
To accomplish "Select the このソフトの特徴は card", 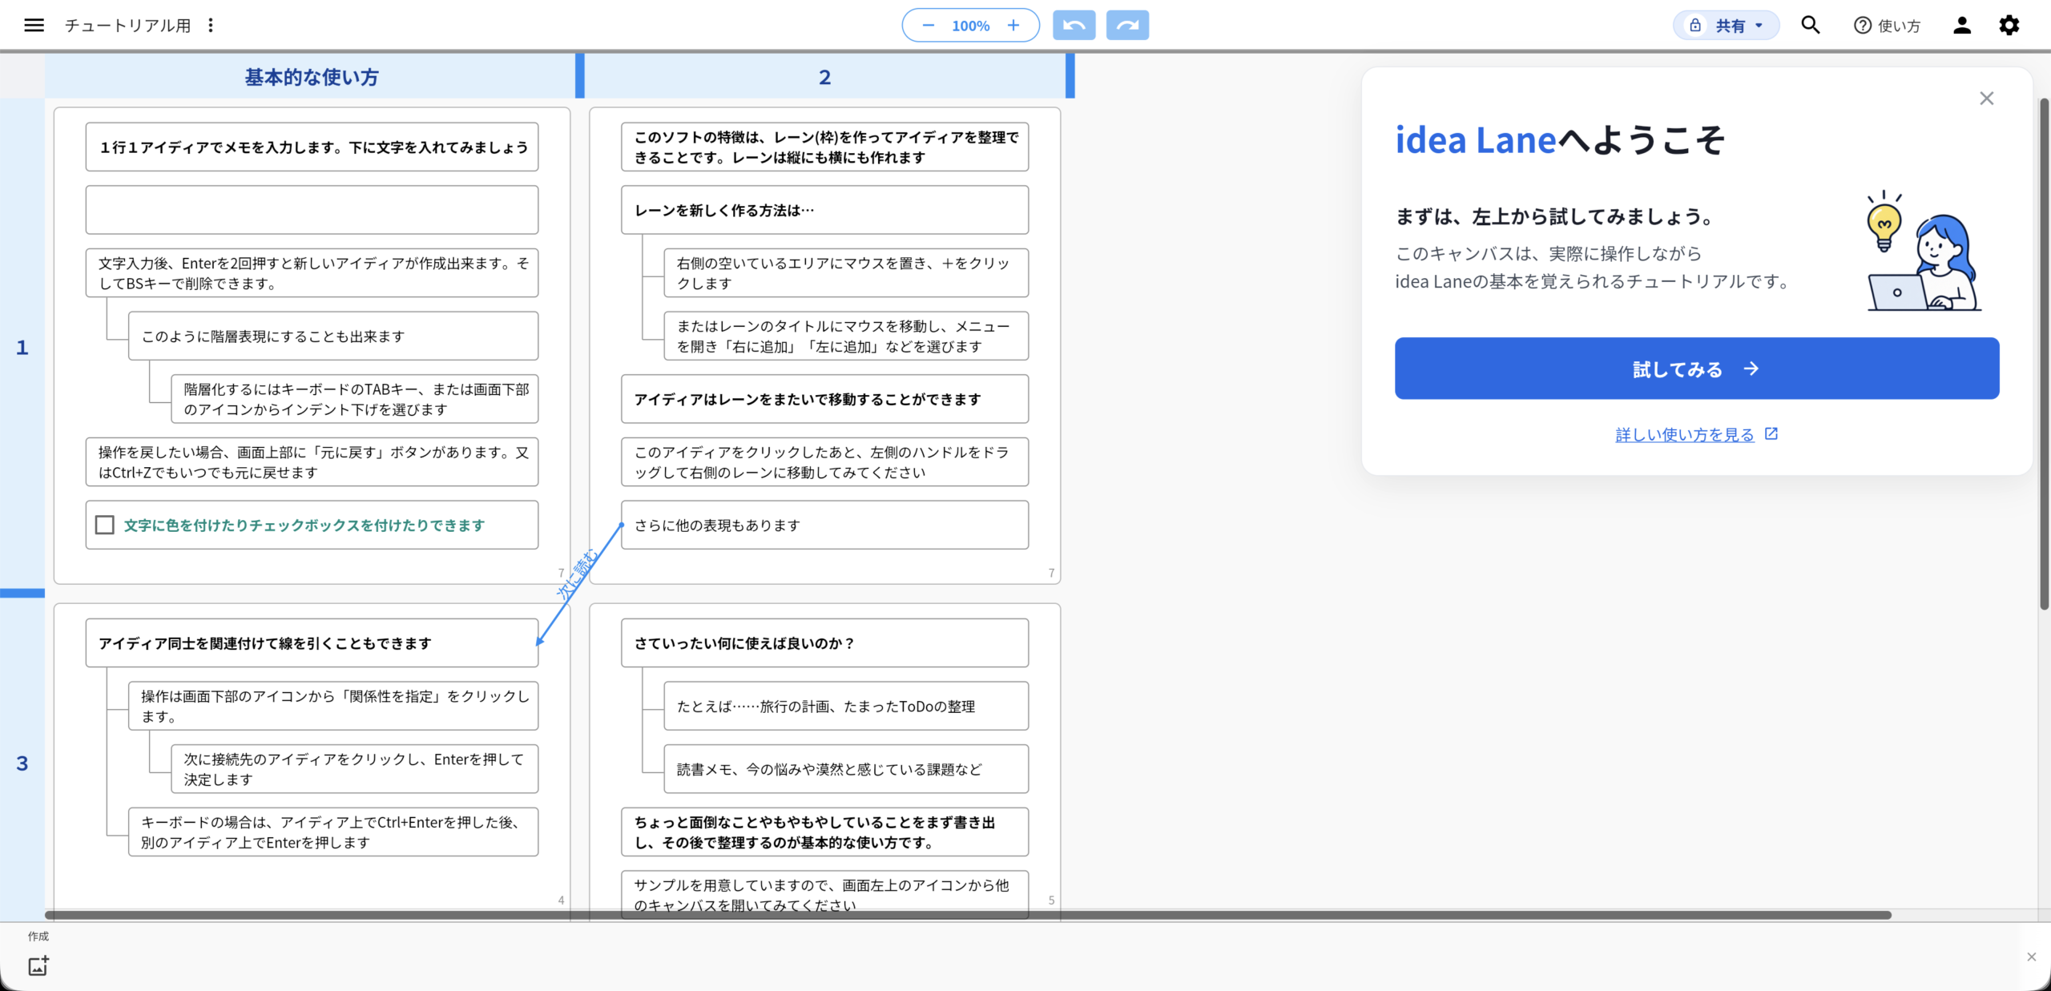I will 824,147.
